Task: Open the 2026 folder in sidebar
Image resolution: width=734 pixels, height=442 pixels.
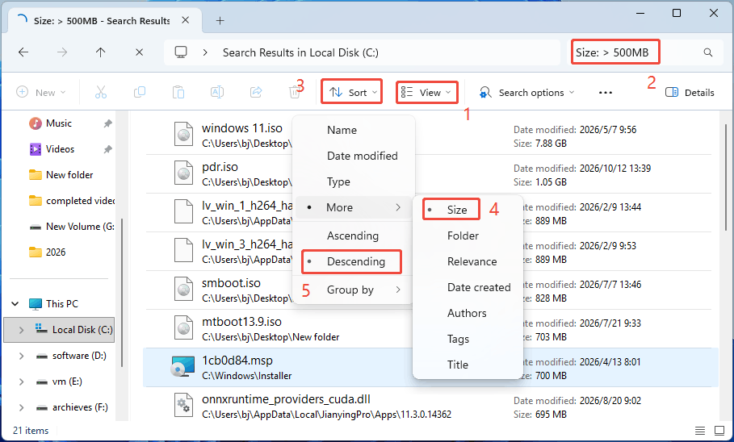Action: coord(55,252)
